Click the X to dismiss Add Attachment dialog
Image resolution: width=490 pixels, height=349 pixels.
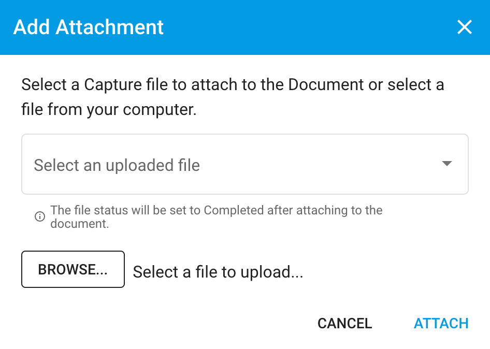[465, 27]
